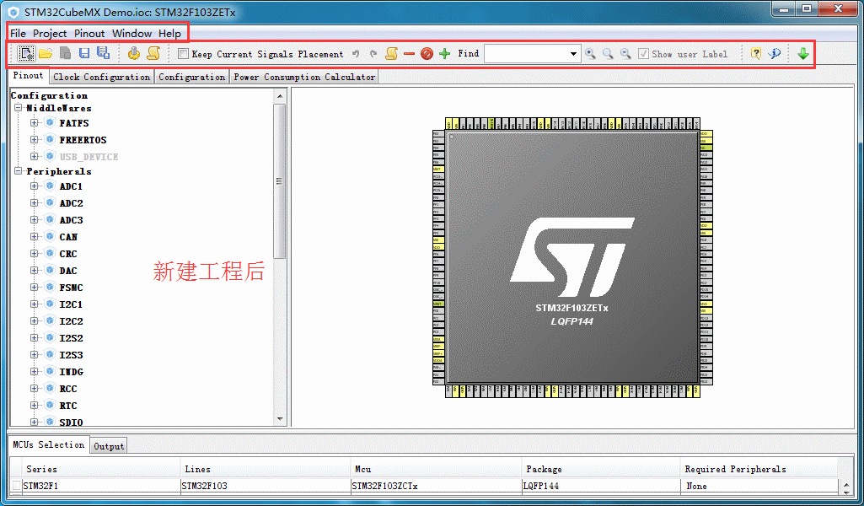Screen dimensions: 864x506
Task: Tick the STM32F1 row checkbox
Action: tap(17, 486)
